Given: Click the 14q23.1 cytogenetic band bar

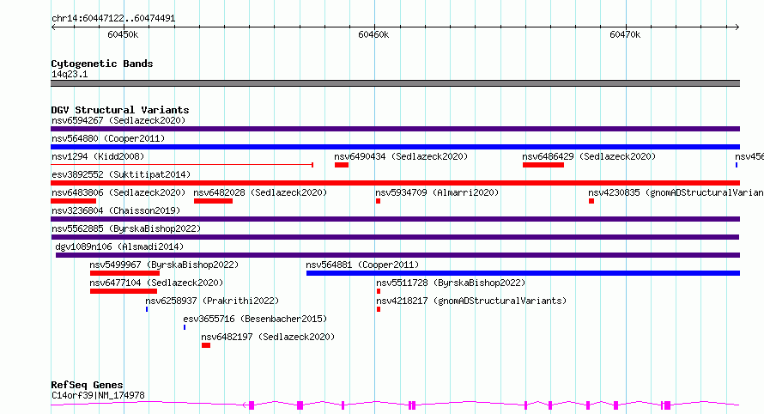Looking at the screenshot, I should click(x=395, y=83).
